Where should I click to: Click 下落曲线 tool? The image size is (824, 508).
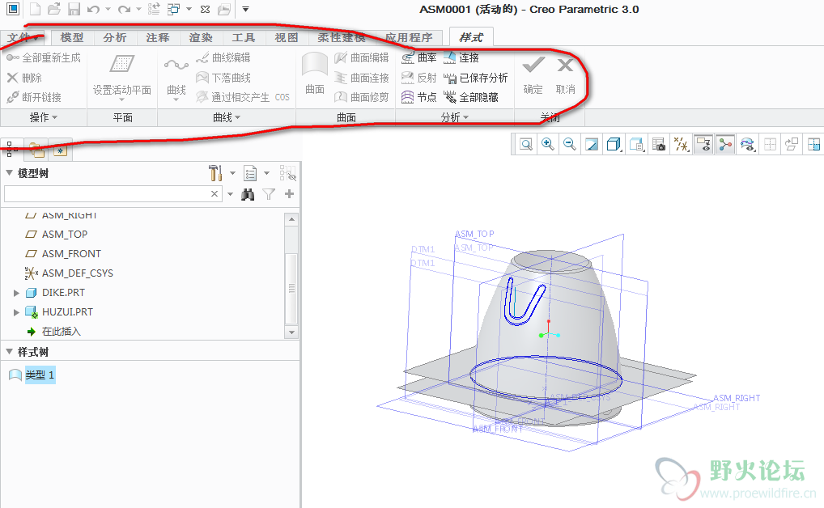(223, 78)
